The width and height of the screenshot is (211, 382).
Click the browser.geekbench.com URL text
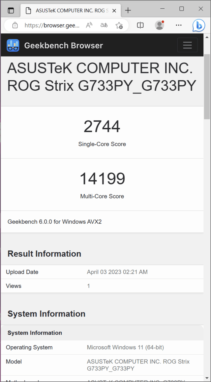point(52,25)
